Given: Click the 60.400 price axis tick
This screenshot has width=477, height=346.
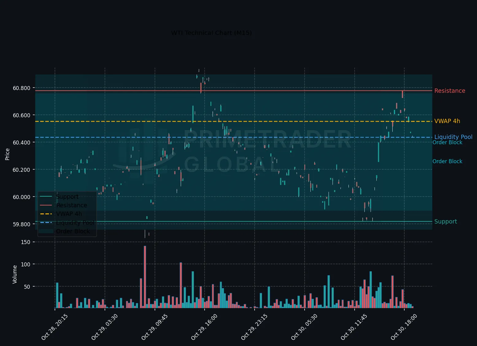Looking at the screenshot, I should [x=21, y=143].
